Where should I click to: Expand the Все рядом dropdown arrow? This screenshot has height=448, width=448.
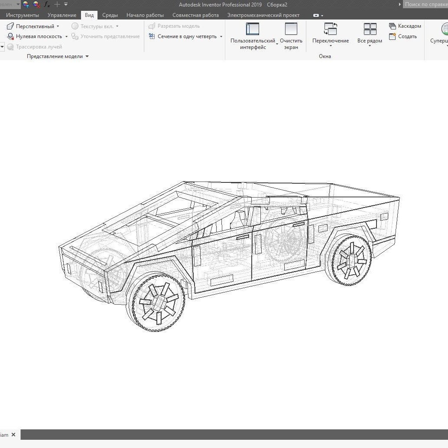click(x=370, y=46)
